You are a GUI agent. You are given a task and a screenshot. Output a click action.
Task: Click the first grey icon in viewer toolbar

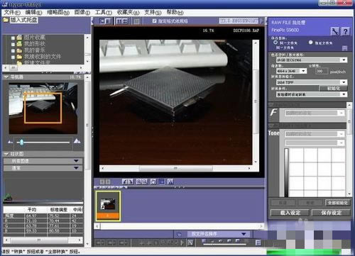[102, 182]
